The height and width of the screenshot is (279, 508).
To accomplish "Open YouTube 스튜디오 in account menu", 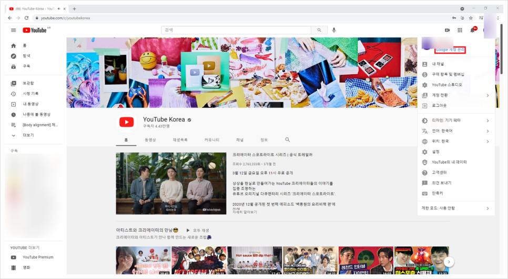I will (456, 85).
